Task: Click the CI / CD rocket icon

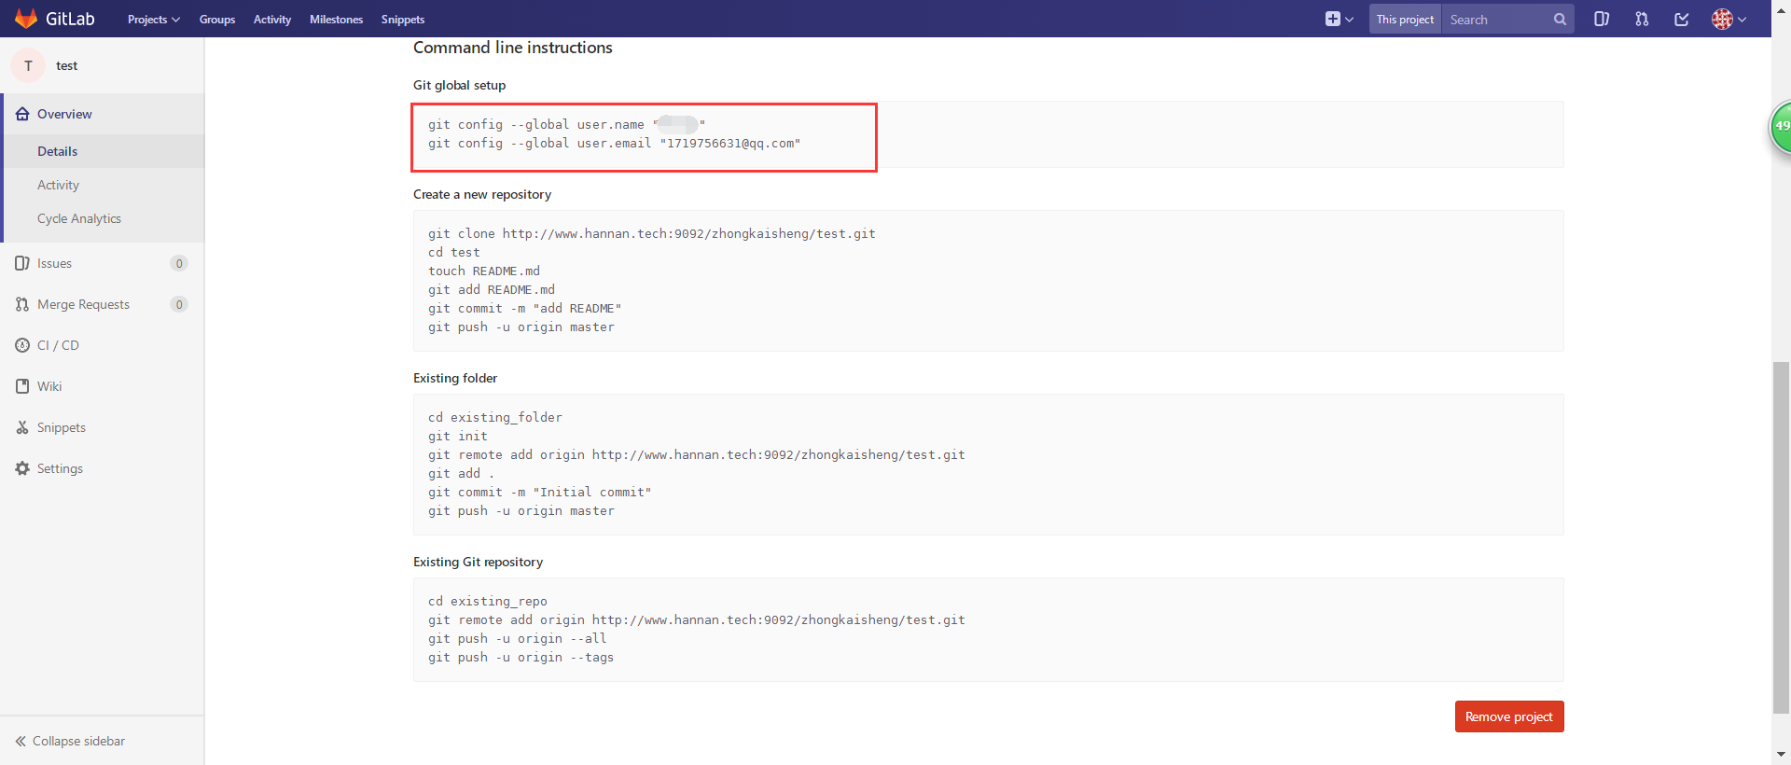Action: click(x=22, y=345)
